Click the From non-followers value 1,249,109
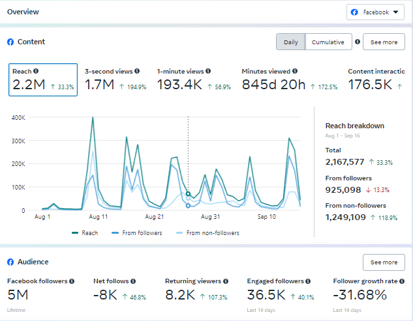The height and width of the screenshot is (321, 413). 346,217
